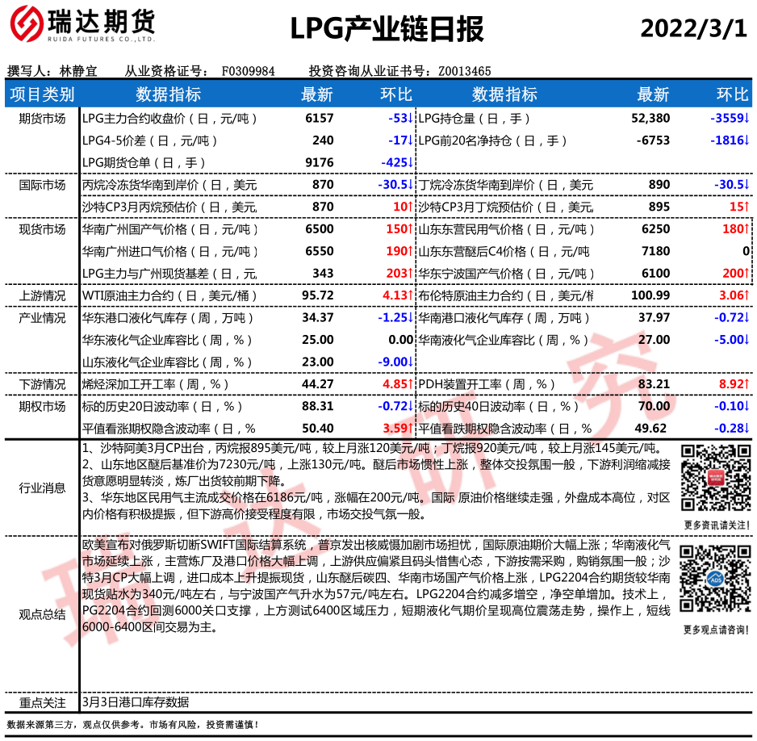757x741 pixels.
Task: Select the 现货市场 category row label
Action: 42,229
